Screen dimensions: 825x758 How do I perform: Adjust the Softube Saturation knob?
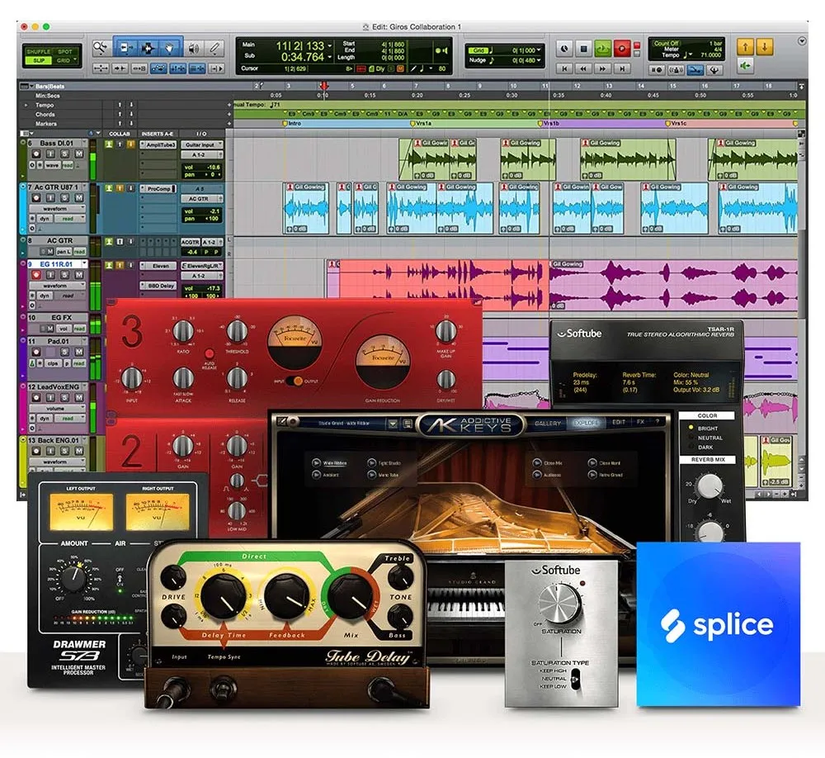tap(560, 604)
